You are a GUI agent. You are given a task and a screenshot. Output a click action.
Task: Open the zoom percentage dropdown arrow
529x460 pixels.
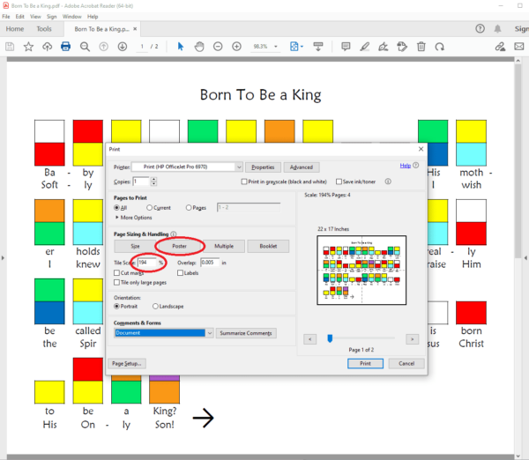(276, 47)
